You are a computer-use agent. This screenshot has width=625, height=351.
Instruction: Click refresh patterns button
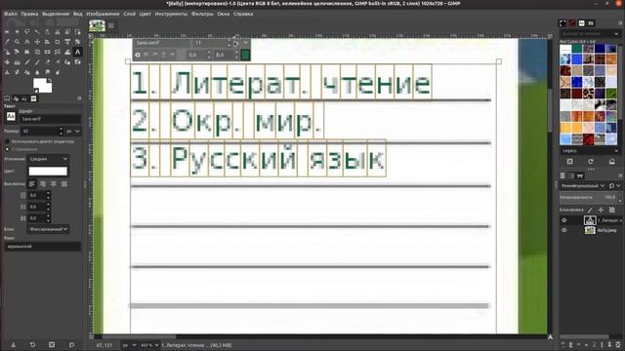pyautogui.click(x=590, y=161)
